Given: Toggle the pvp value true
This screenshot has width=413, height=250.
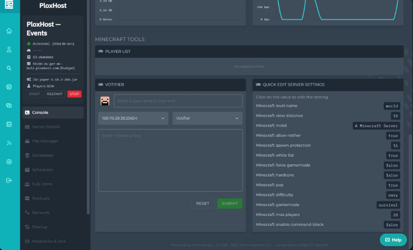Looking at the screenshot, I should point(393,185).
